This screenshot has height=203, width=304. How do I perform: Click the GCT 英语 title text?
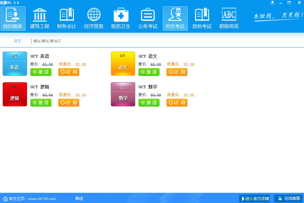pyautogui.click(x=40, y=56)
